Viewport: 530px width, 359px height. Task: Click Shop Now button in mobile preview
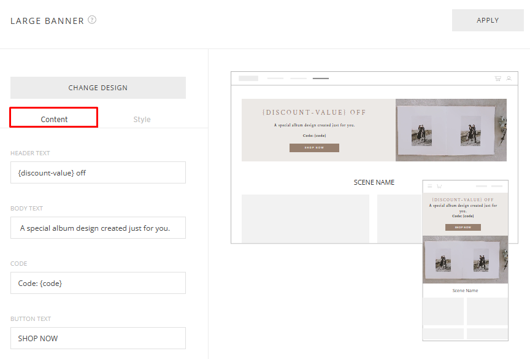point(463,227)
